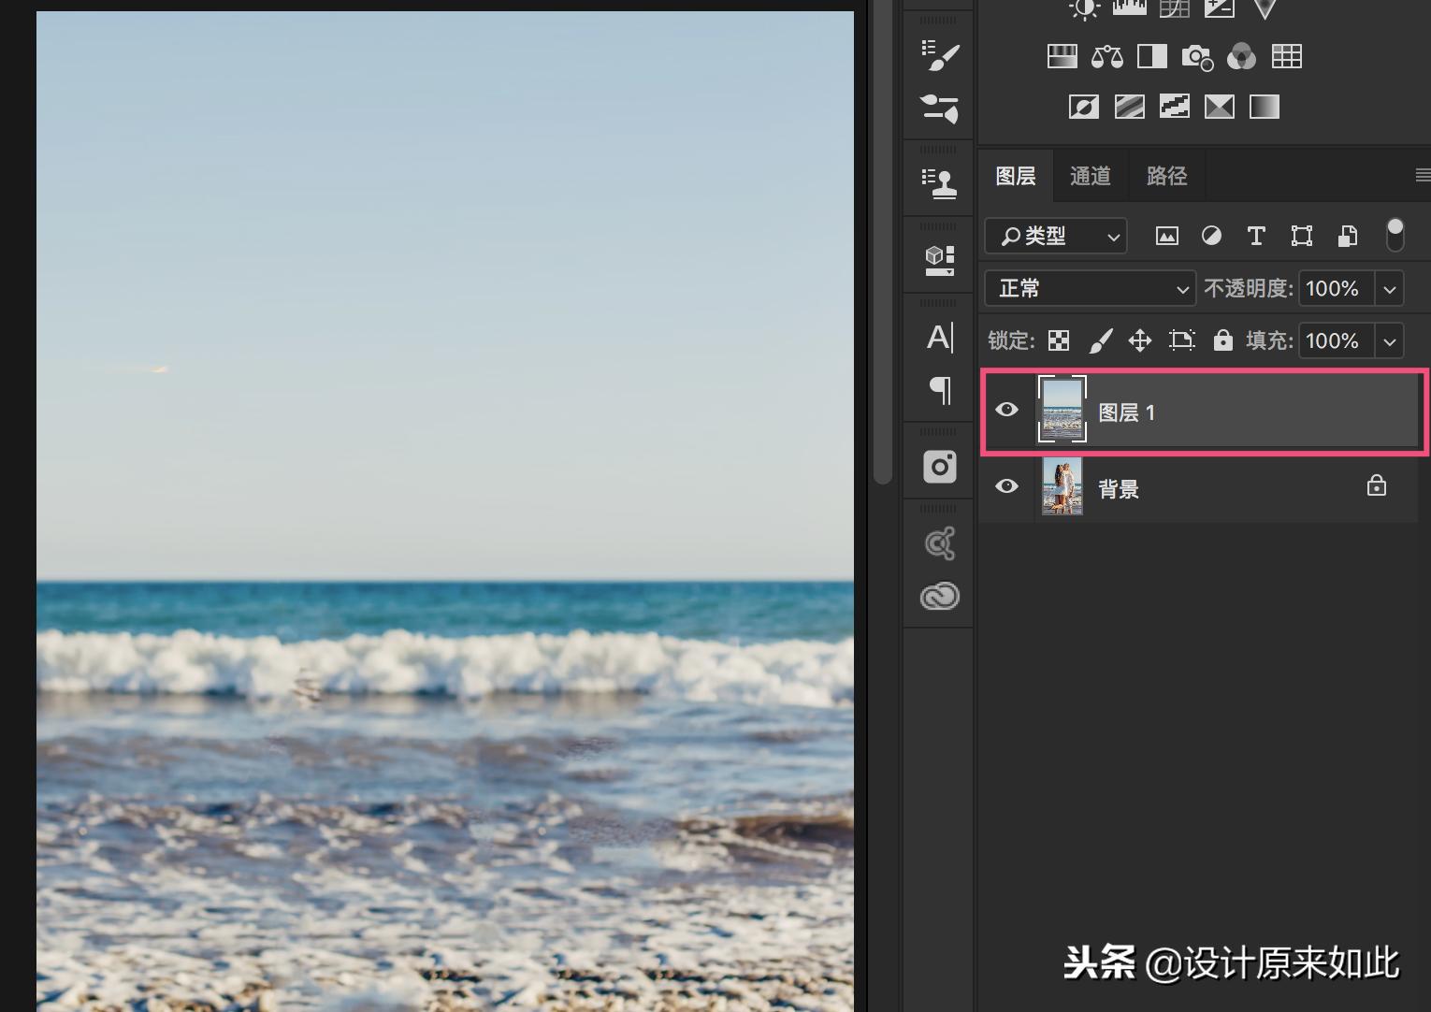Add a Photo Filter adjustment layer
The image size is (1431, 1012).
[1197, 57]
